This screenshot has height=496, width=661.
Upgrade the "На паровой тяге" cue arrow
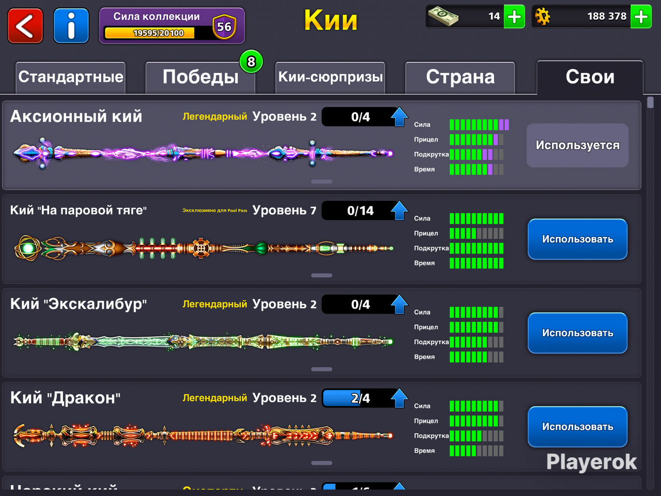pyautogui.click(x=399, y=211)
